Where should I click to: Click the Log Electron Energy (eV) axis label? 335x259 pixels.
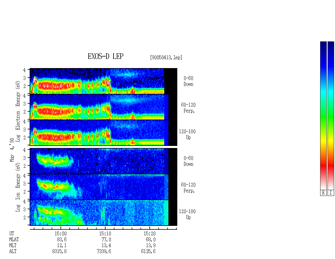point(18,111)
